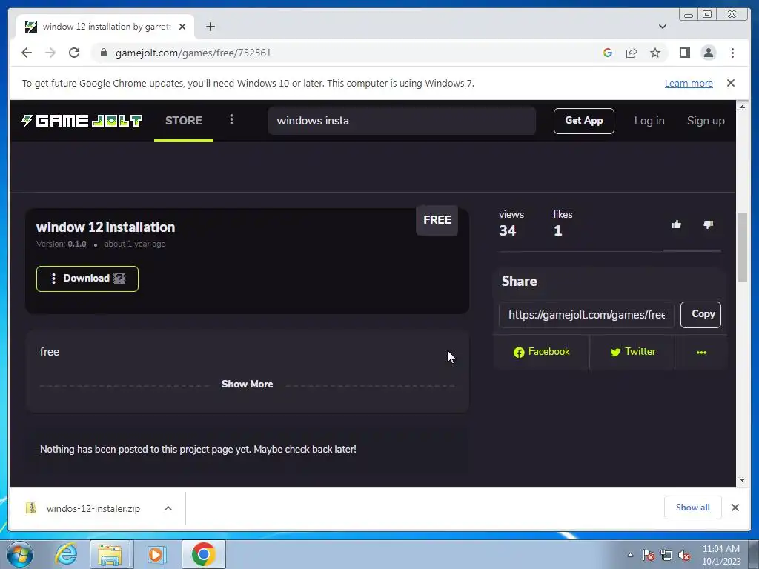Image resolution: width=759 pixels, height=569 pixels.
Task: Click the version 0.1.0 text
Action: tap(62, 244)
